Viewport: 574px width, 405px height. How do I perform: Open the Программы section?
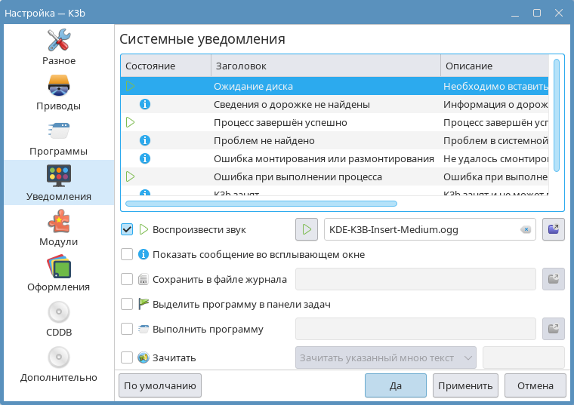pyautogui.click(x=58, y=137)
